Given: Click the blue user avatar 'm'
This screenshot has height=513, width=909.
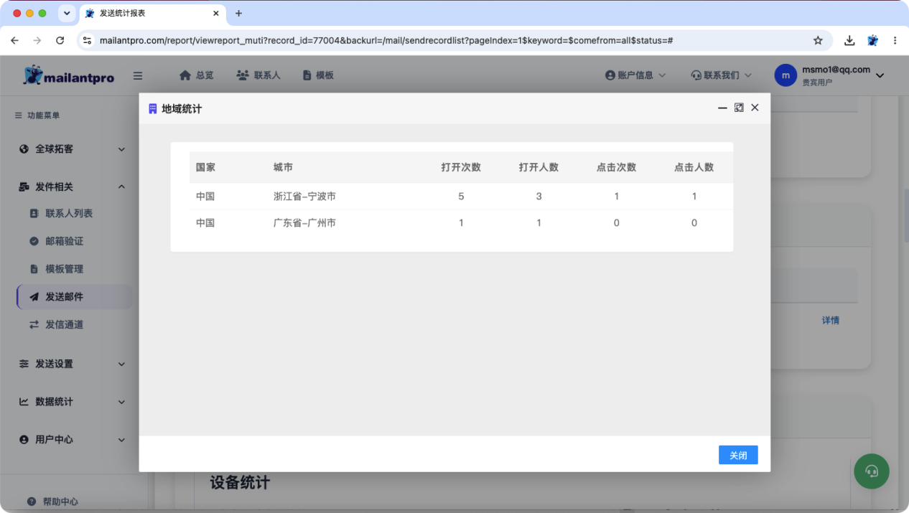Looking at the screenshot, I should 786,75.
